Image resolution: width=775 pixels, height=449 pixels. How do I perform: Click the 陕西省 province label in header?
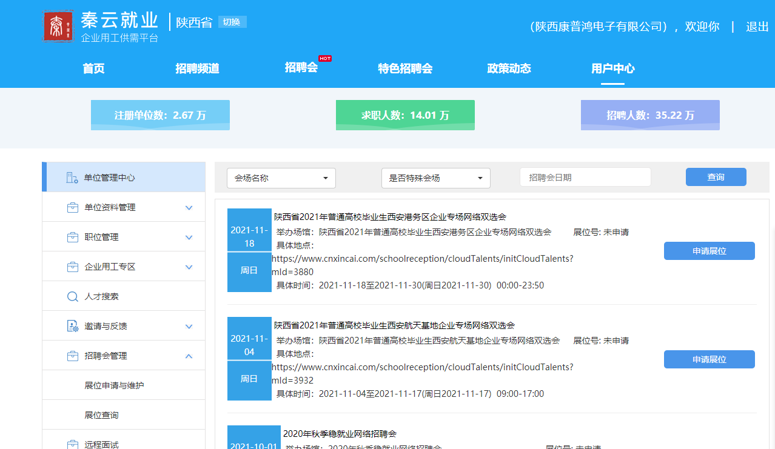[194, 22]
